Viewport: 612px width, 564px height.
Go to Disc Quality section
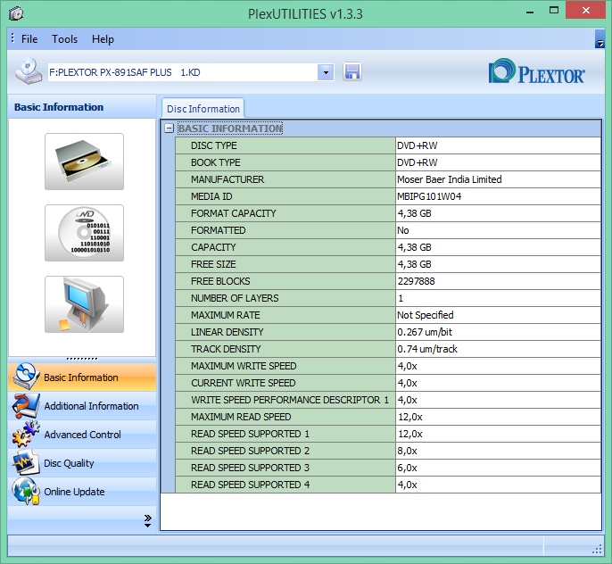point(82,463)
